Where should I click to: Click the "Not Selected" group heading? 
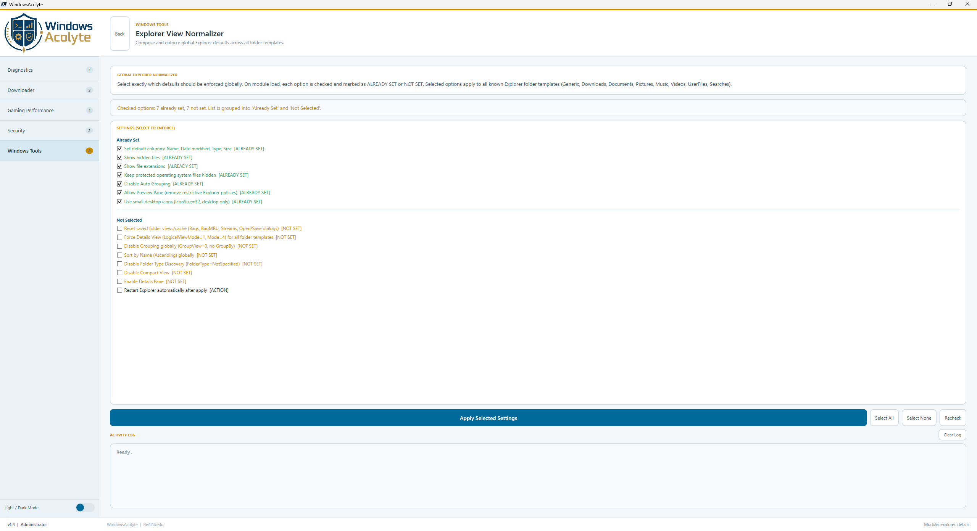(129, 220)
